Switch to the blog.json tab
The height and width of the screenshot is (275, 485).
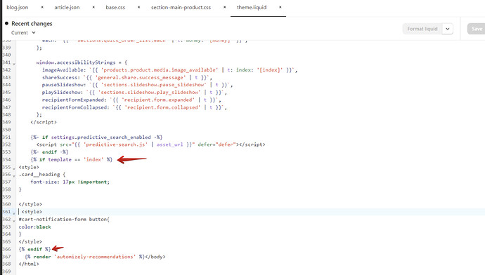[x=18, y=8]
